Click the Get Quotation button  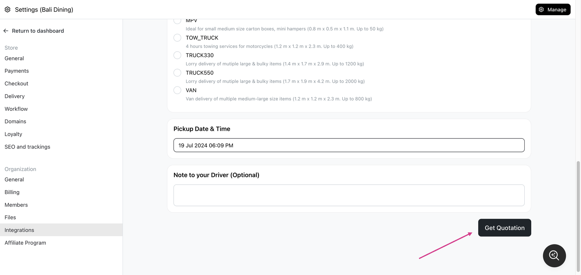pyautogui.click(x=505, y=228)
